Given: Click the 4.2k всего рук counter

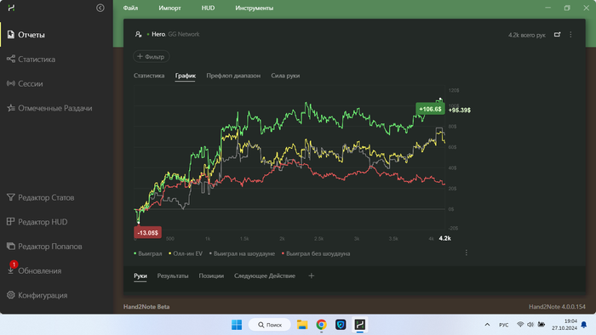Looking at the screenshot, I should pyautogui.click(x=526, y=35).
